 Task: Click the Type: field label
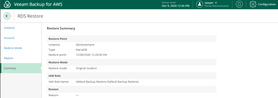pos(52,50)
